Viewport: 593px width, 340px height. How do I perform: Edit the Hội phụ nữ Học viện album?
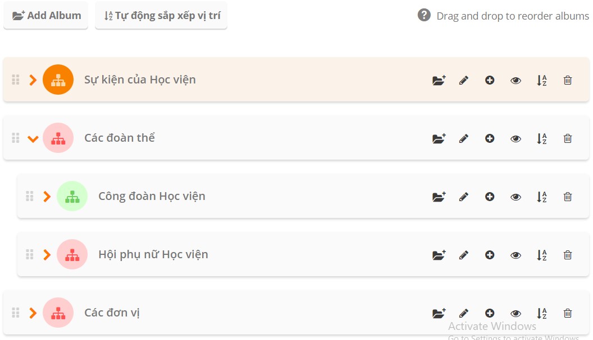coord(464,255)
